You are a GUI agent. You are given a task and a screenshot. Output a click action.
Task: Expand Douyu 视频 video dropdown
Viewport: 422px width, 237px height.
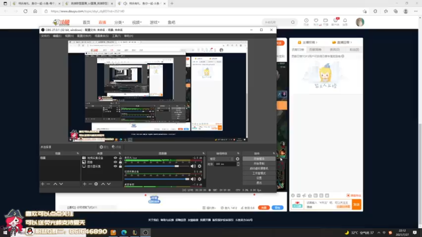click(137, 22)
